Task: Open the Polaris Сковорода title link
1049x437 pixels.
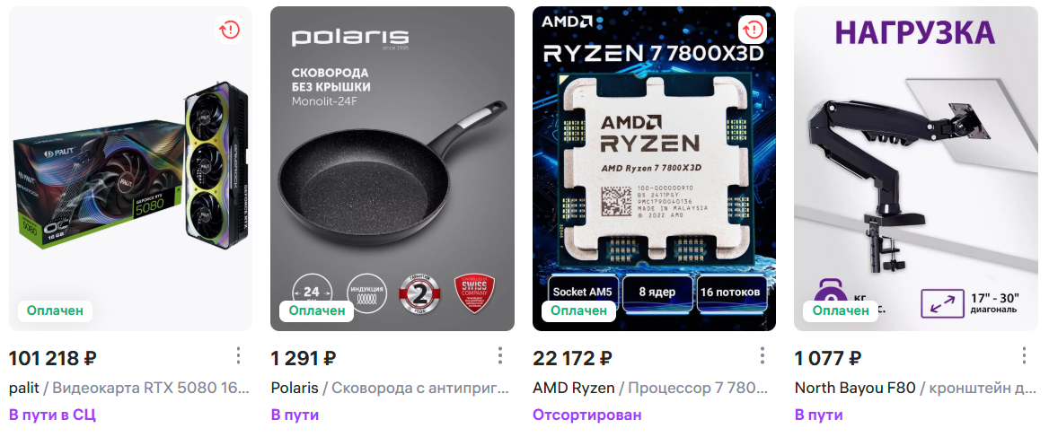Action: (390, 388)
